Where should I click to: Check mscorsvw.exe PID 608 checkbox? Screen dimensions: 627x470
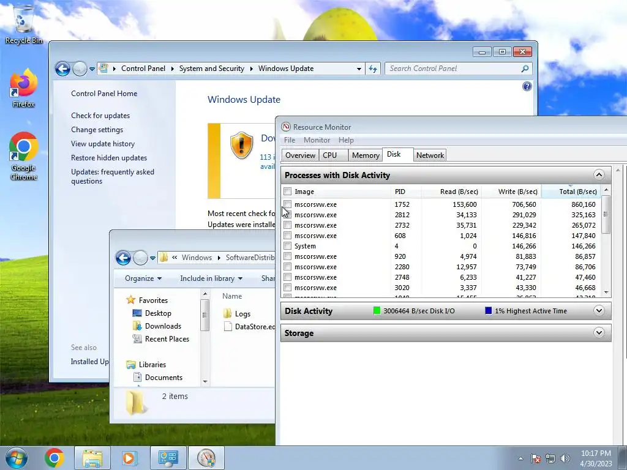pos(288,236)
